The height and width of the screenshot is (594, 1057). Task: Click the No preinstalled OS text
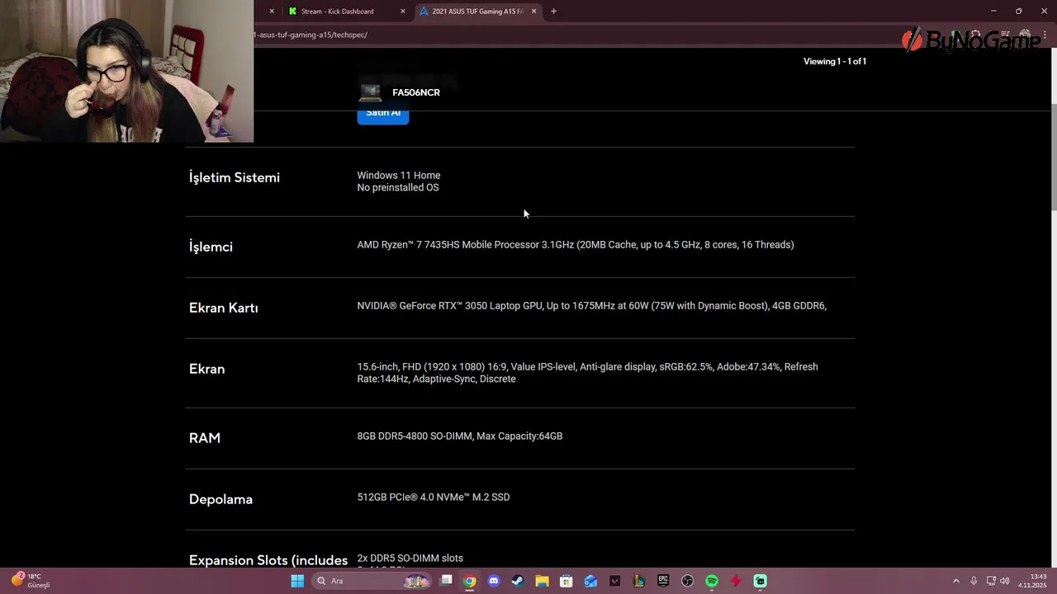(x=398, y=187)
